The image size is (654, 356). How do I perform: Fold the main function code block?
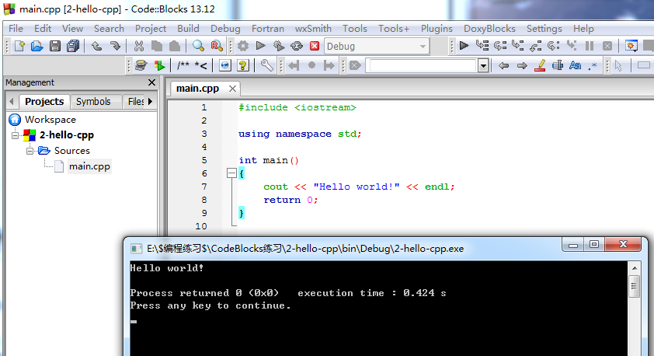pos(231,173)
